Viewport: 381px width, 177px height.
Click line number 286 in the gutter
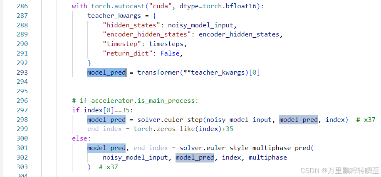22,6
